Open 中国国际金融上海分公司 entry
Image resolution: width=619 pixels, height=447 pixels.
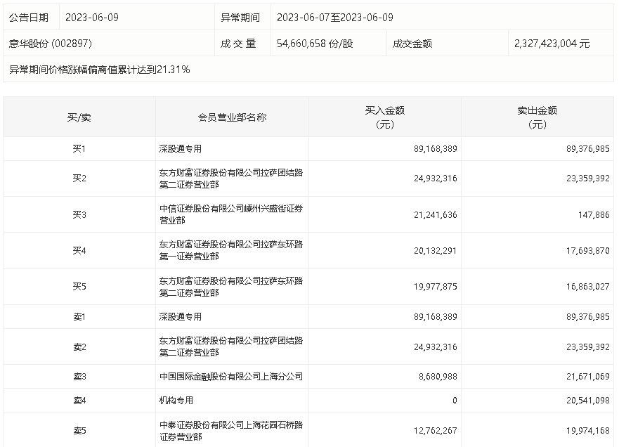(x=230, y=377)
